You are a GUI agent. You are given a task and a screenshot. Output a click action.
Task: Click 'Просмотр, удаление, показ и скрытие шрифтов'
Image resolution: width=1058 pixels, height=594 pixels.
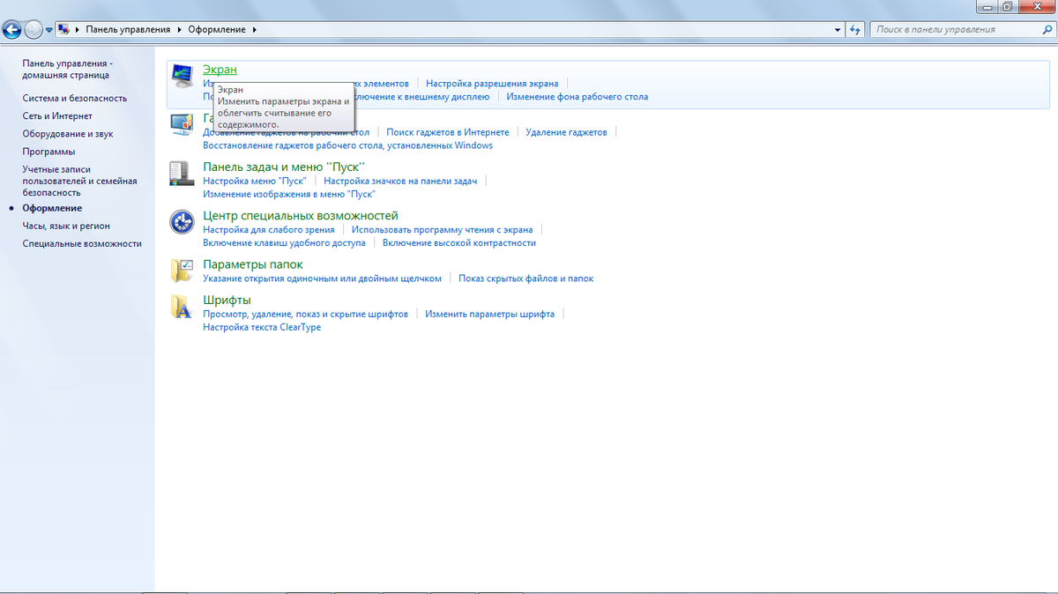(305, 314)
